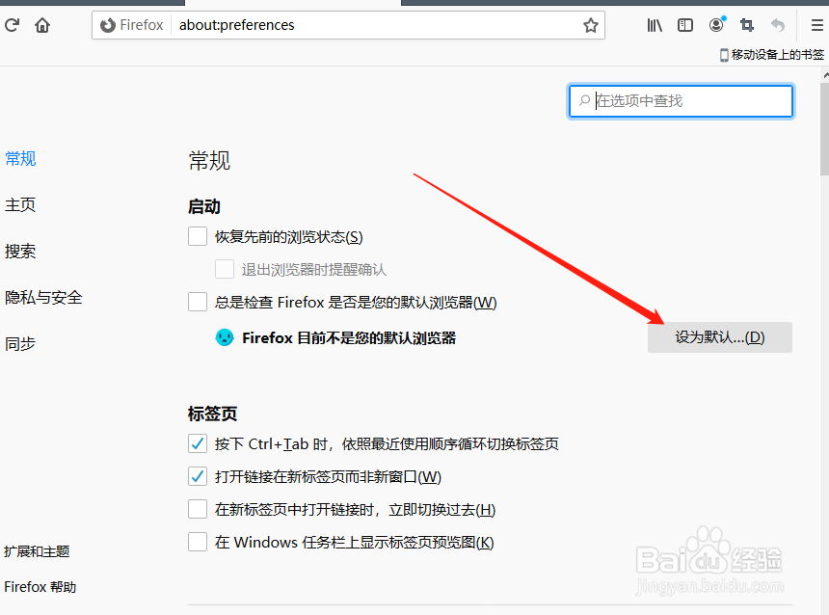Click the '启动' section heading
Viewport: 829px width, 615px height.
[204, 206]
